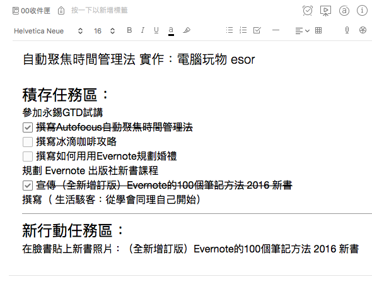Check the 撰寫如何用用Evernote規劃婚禮 checkbox
The height and width of the screenshot is (284, 372).
pos(28,157)
